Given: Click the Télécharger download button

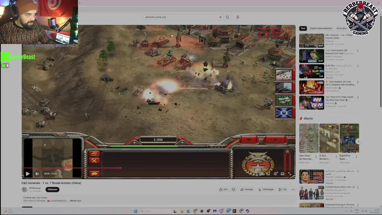Looking at the screenshot, I should click(x=266, y=189).
